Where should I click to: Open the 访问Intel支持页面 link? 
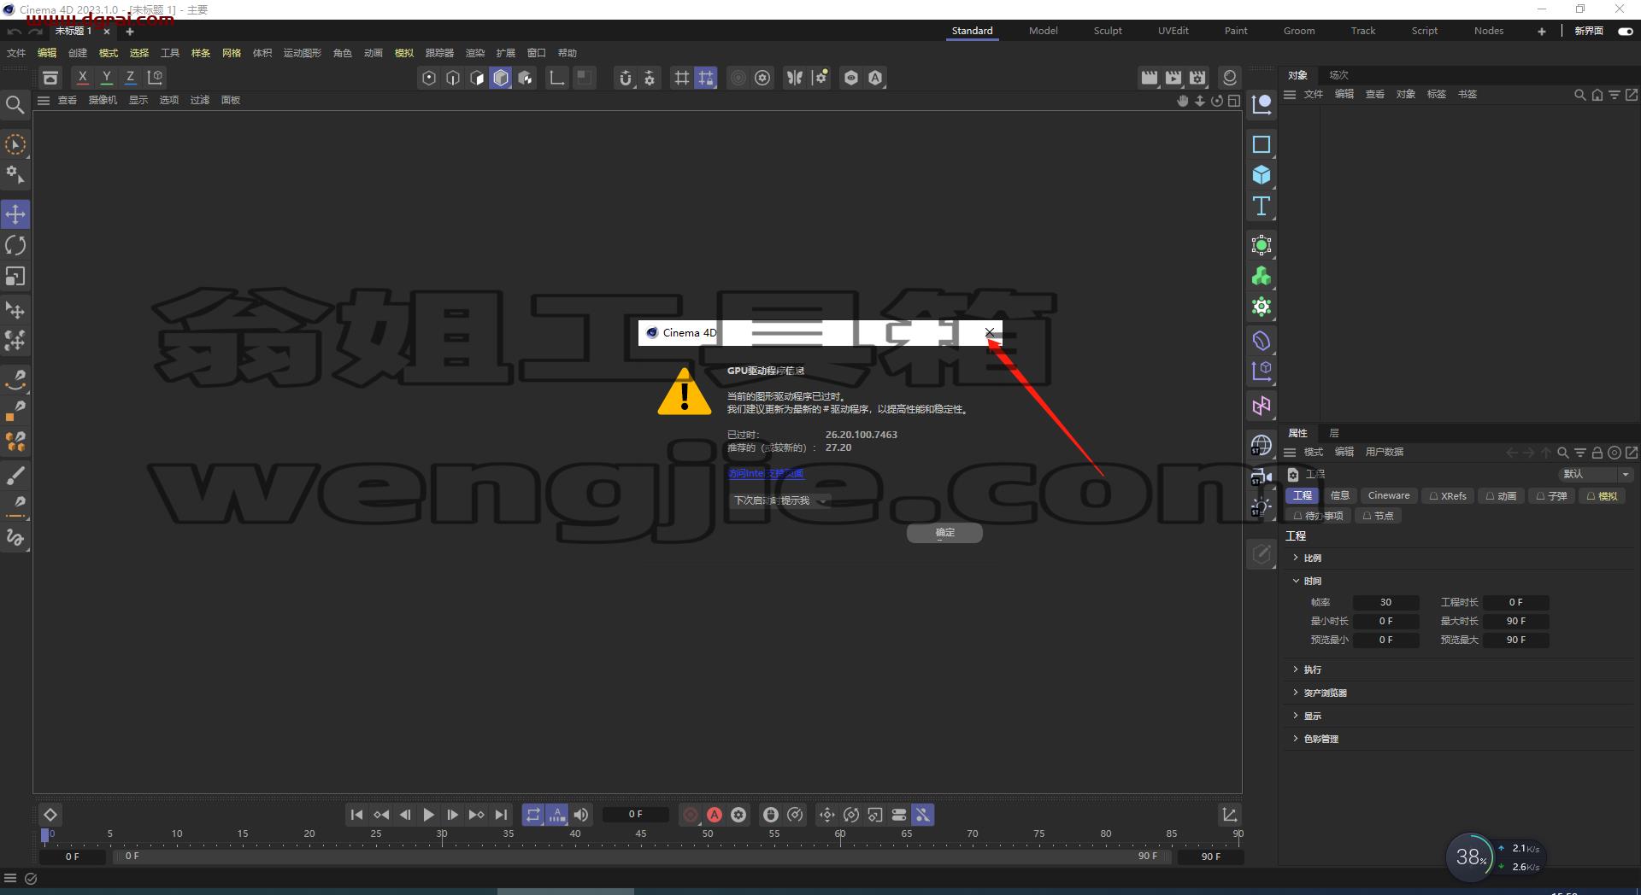[766, 473]
